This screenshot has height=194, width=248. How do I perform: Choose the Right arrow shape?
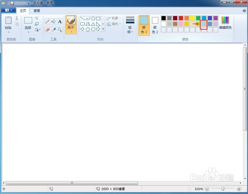tap(98, 29)
